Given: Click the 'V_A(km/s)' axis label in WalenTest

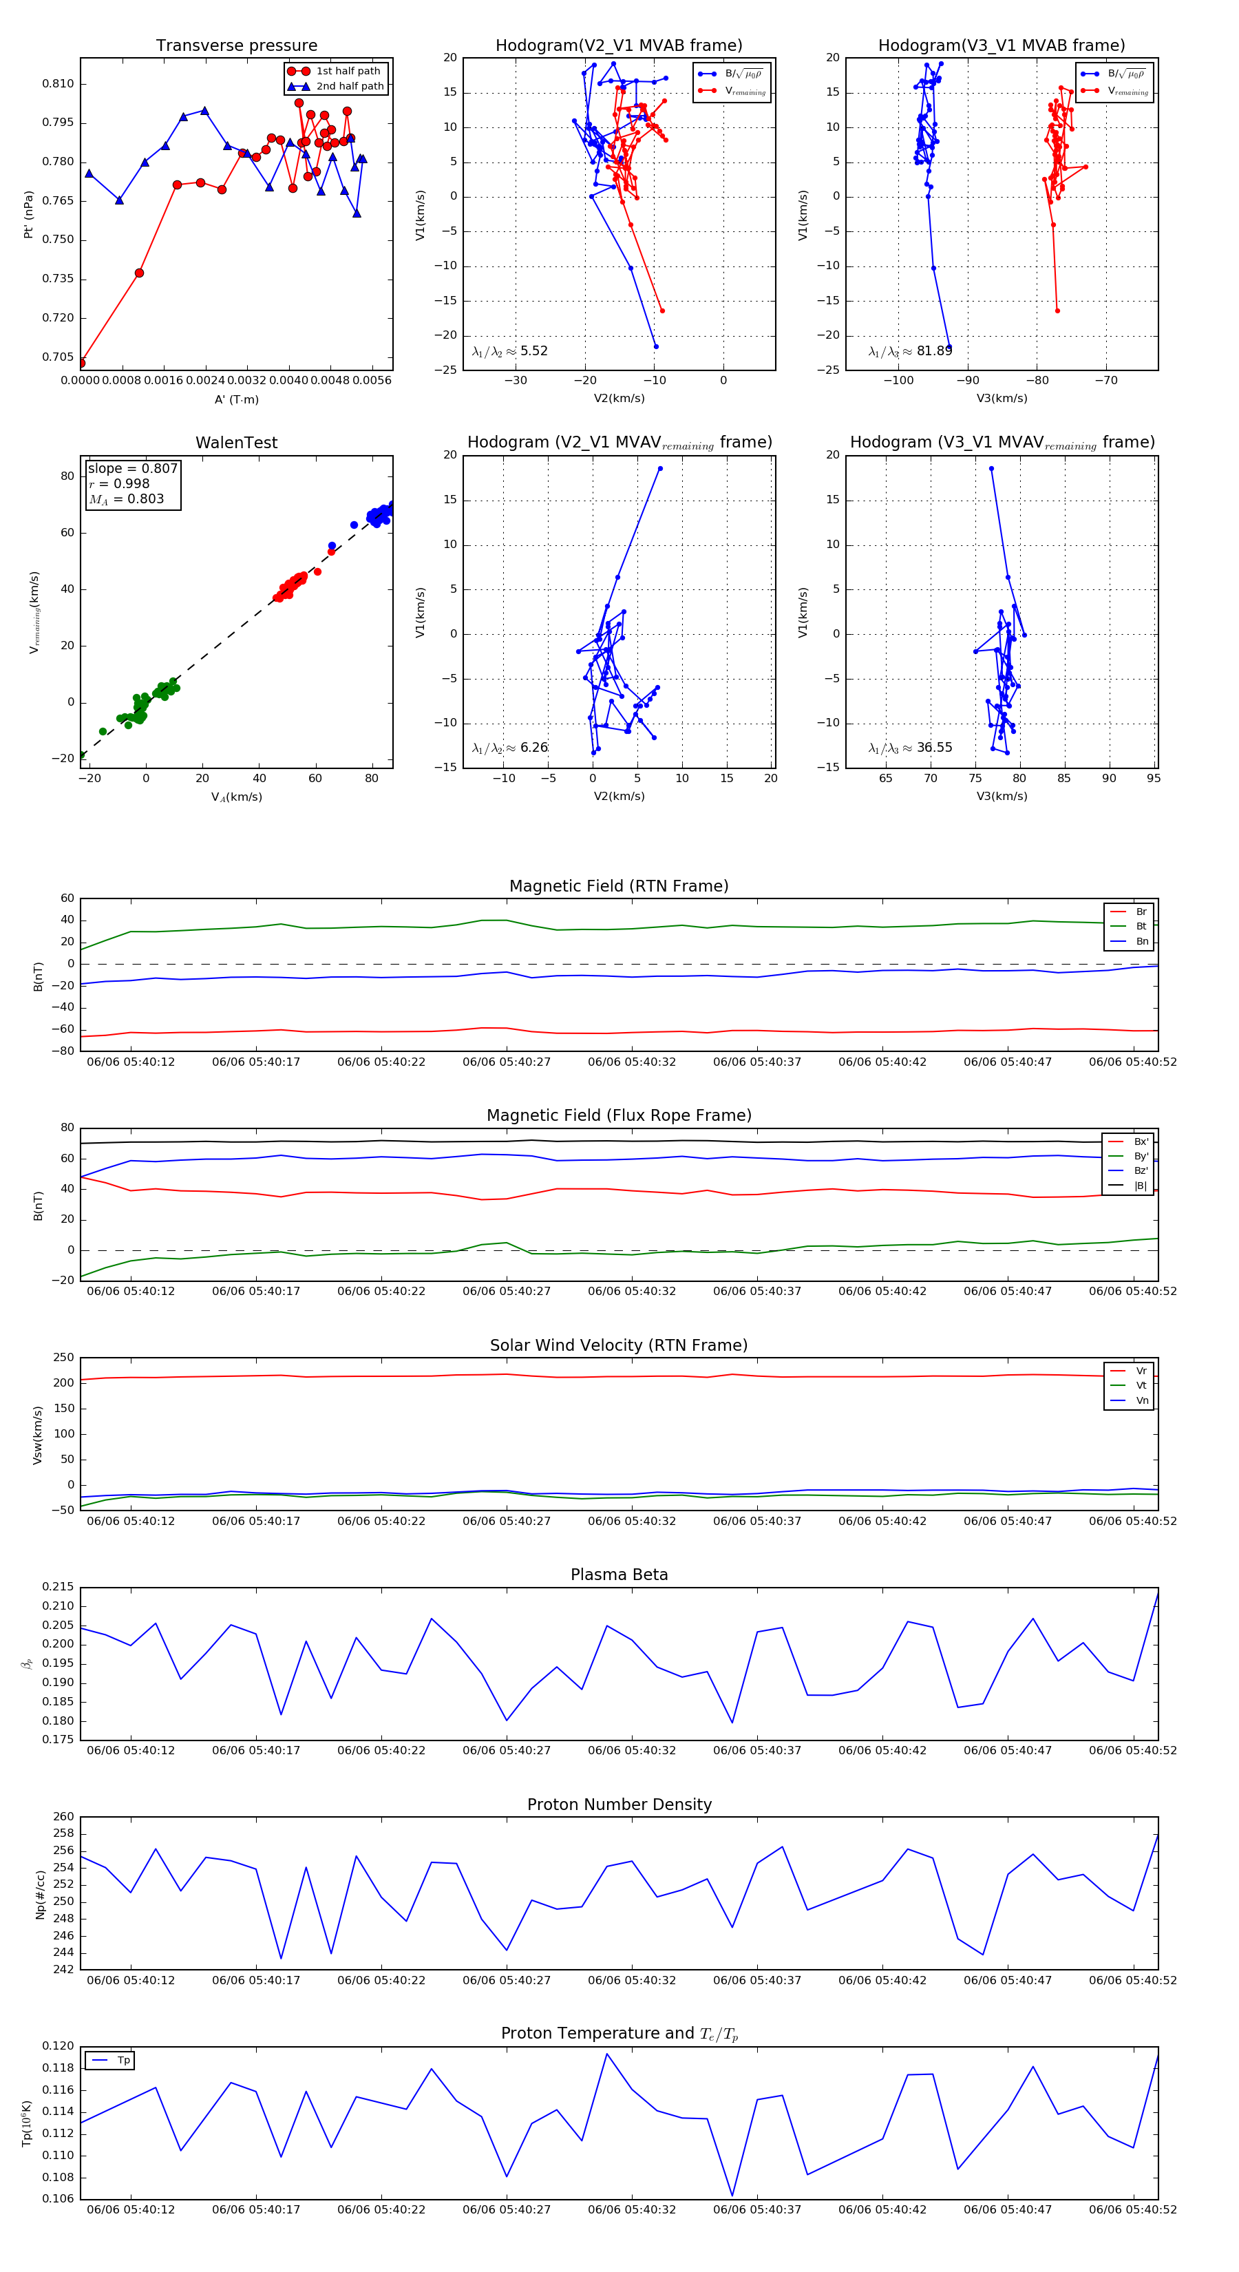Looking at the screenshot, I should [x=236, y=797].
